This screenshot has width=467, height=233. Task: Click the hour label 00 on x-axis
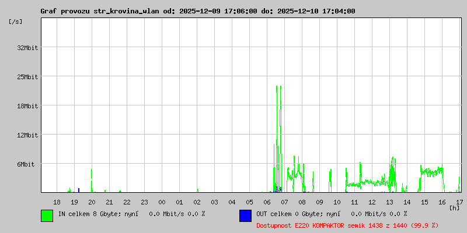pos(162,202)
